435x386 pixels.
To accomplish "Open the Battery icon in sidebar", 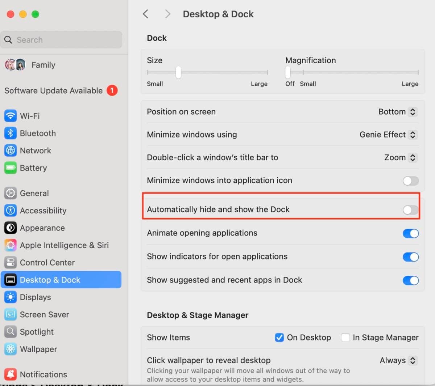I will tap(11, 168).
